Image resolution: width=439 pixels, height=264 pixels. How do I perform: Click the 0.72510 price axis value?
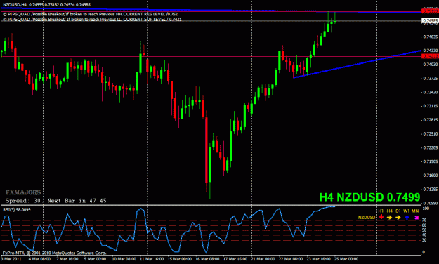431,134
